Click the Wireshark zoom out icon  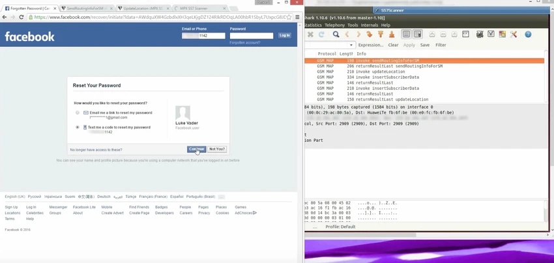pos(443,35)
